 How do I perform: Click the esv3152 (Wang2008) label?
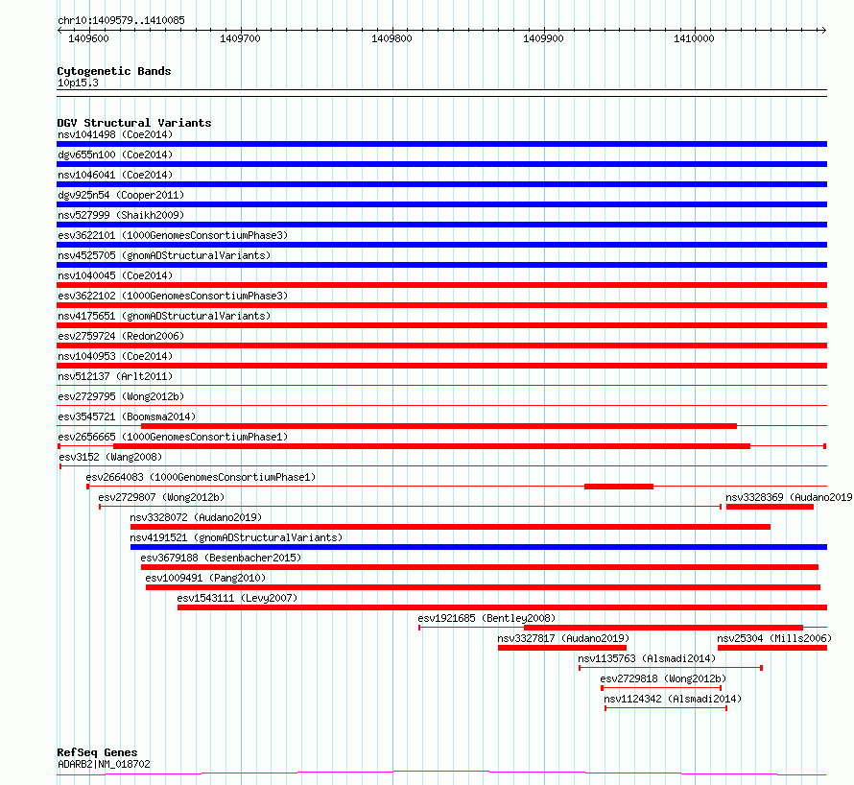tap(110, 457)
